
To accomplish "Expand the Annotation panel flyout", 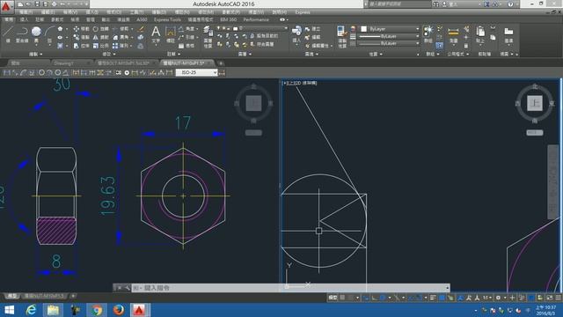I will pyautogui.click(x=174, y=54).
